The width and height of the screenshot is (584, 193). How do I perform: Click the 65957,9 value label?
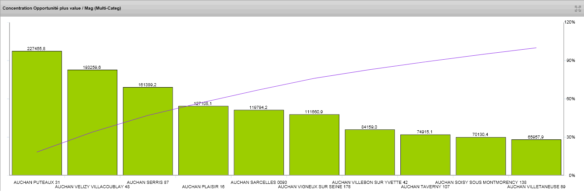(536, 137)
